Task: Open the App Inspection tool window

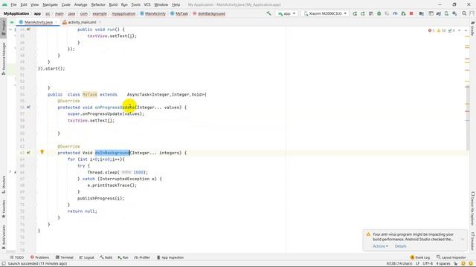Action: tap(170, 257)
